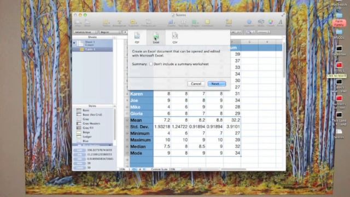Open the View toolbar menu
Image resolution: width=350 pixels, height=197 pixels.
(78, 22)
